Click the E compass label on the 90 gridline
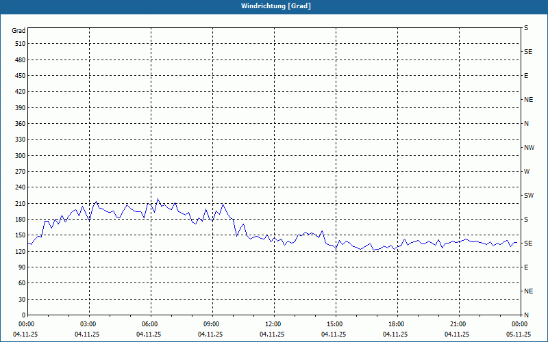 (526, 267)
